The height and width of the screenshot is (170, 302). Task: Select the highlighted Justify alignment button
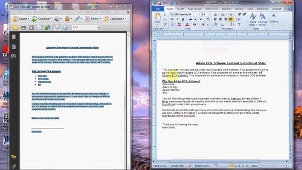[x=231, y=19]
